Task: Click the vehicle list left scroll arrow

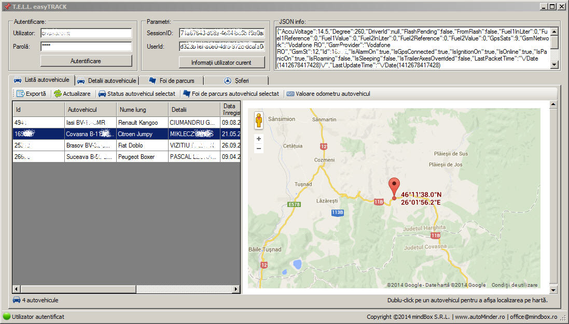Action: [x=16, y=289]
